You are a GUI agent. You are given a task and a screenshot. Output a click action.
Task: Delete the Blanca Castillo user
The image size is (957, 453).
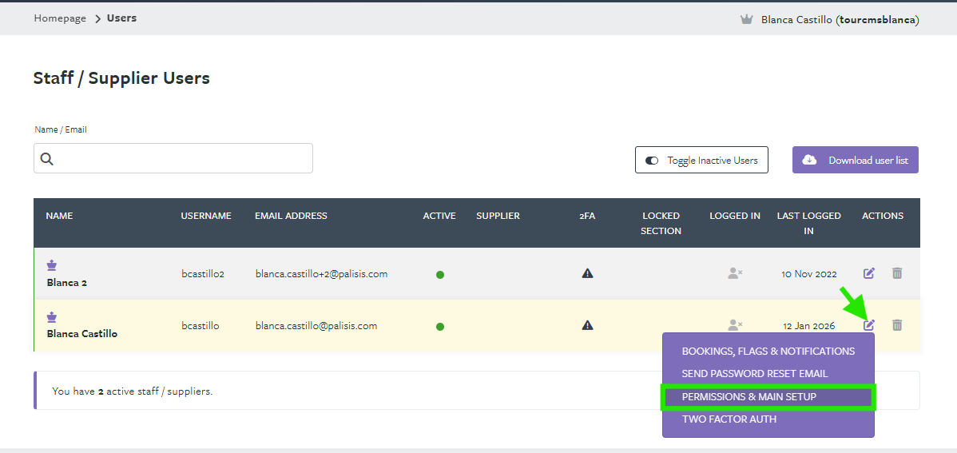(896, 325)
